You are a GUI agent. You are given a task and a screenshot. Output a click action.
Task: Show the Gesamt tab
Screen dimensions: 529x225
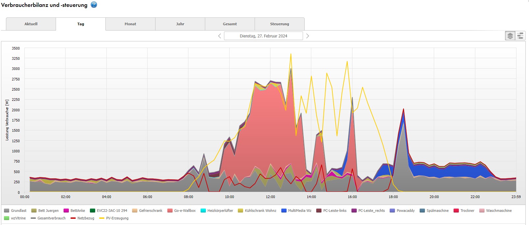coord(230,24)
